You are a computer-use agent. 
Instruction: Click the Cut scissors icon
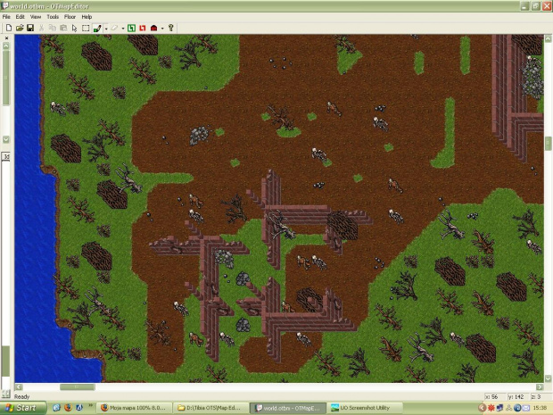click(41, 29)
